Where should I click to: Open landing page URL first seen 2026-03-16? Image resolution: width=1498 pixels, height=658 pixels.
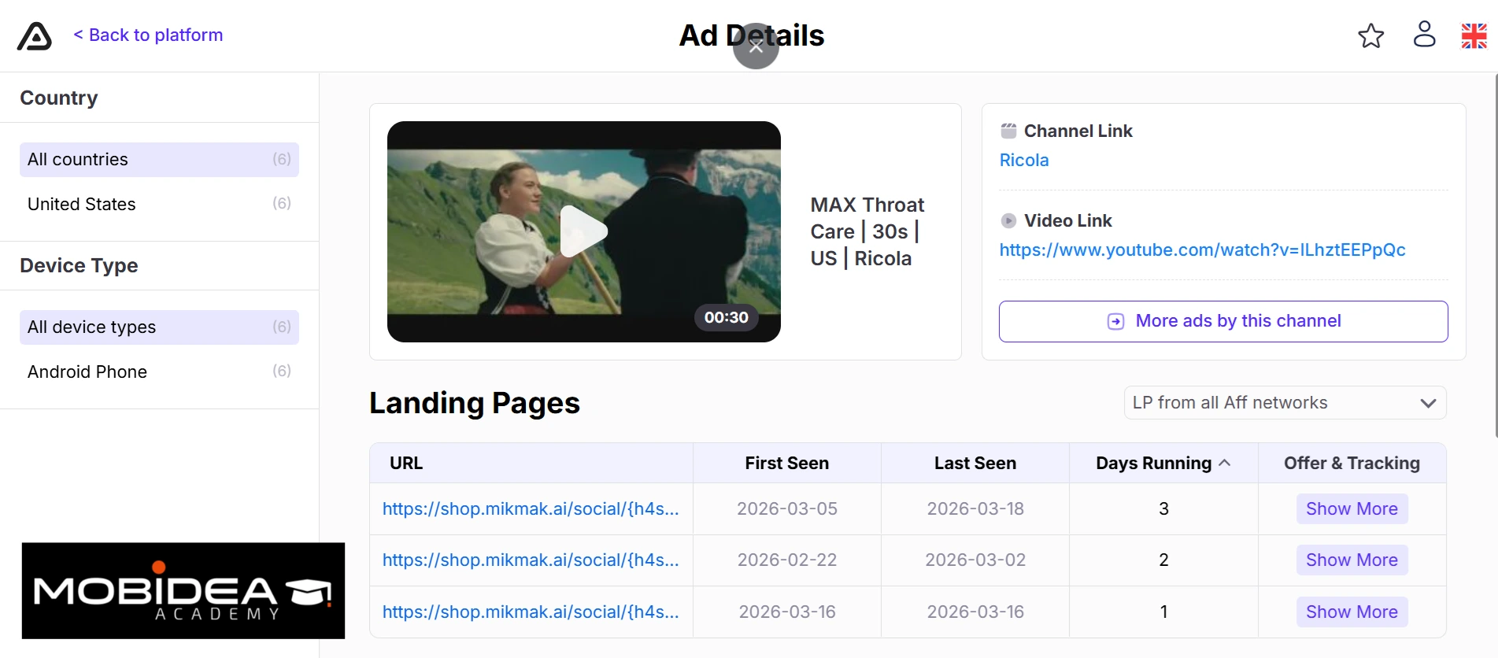tap(531, 612)
